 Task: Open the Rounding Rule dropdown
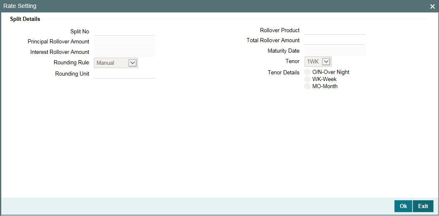coord(116,63)
